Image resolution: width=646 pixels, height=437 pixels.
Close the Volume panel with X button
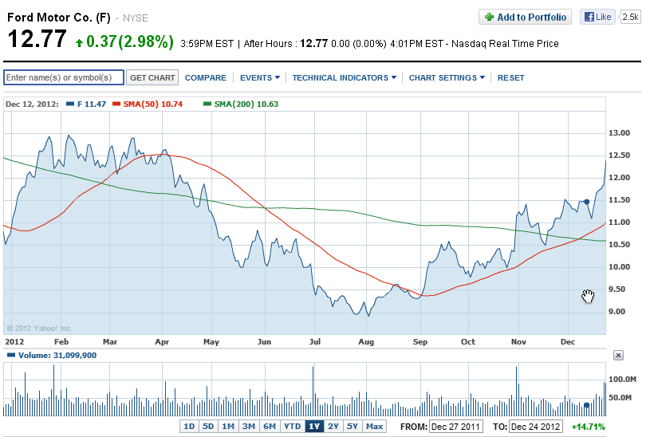pos(618,355)
